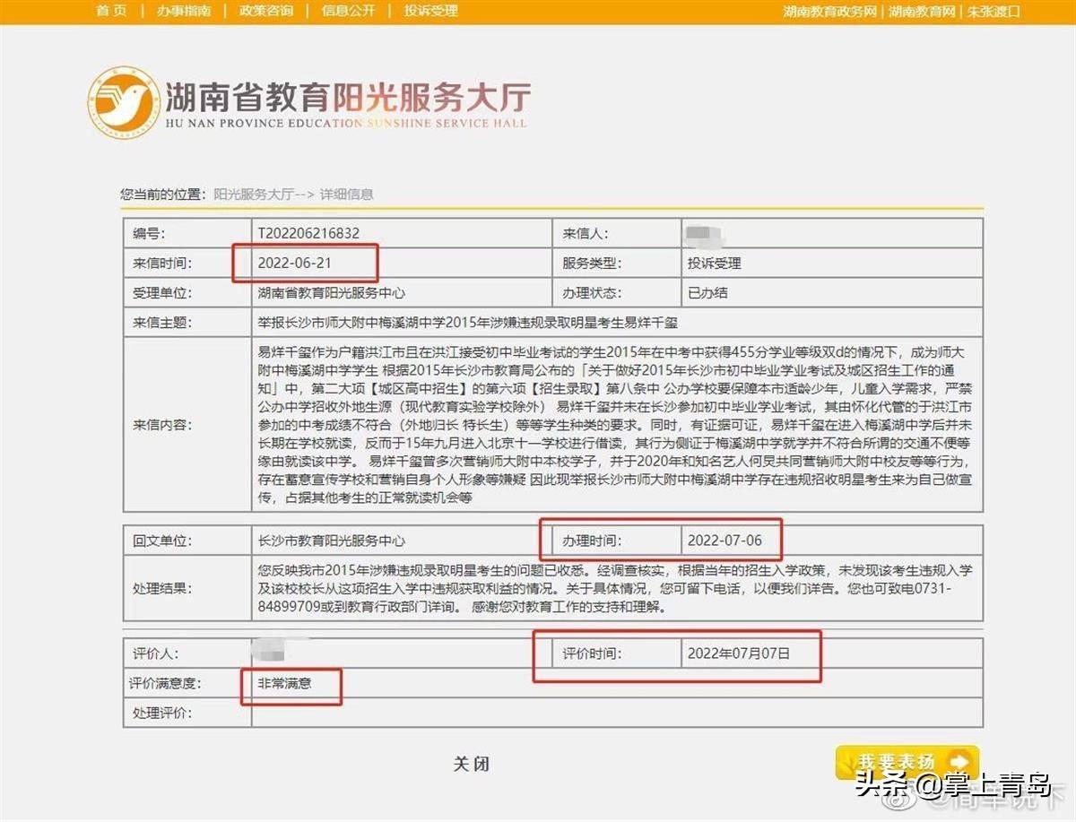Open the 投诉受理 navigation item
This screenshot has height=822, width=1076.
[430, 11]
